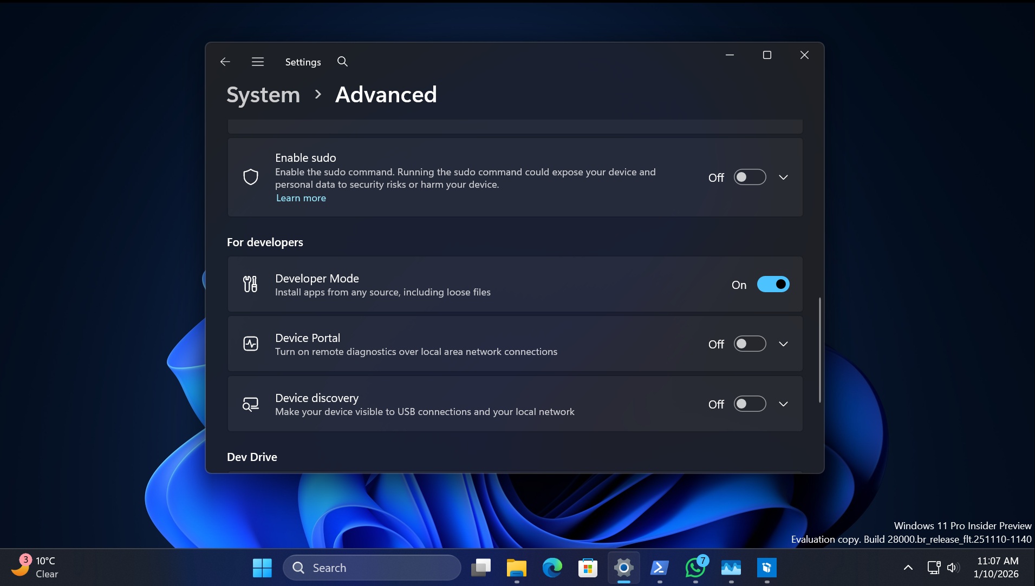Turn off Developer Mode
Image resolution: width=1035 pixels, height=586 pixels.
pos(773,284)
